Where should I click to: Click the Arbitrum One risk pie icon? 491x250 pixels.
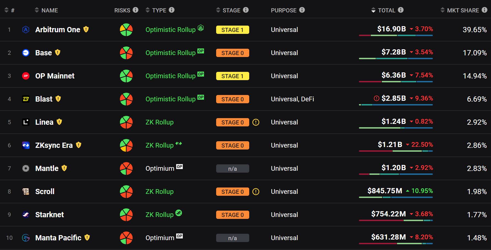(x=126, y=30)
